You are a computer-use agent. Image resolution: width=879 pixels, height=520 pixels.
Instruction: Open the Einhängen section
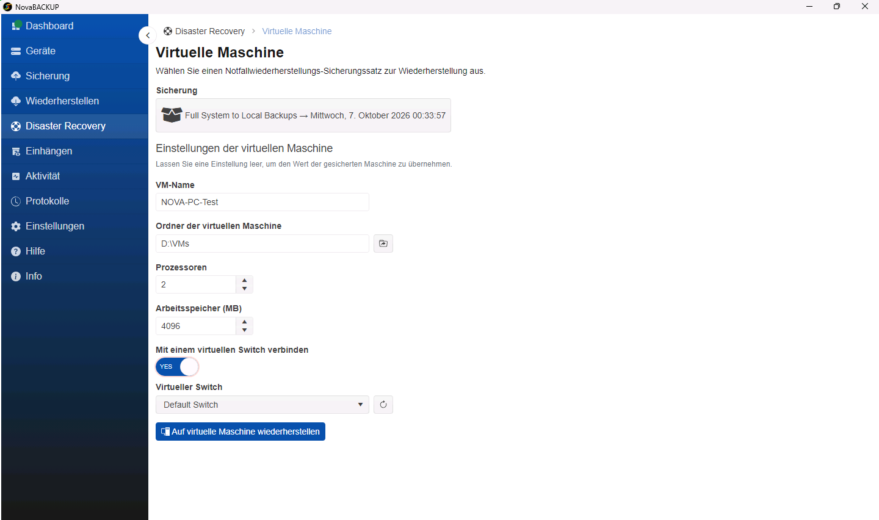[x=74, y=151]
